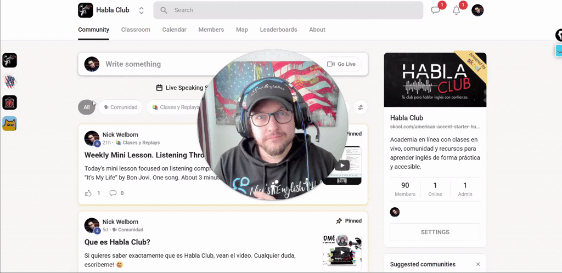Screen dimensions: 562x273
Task: Filter posts by Comunidad
Action: click(x=120, y=107)
